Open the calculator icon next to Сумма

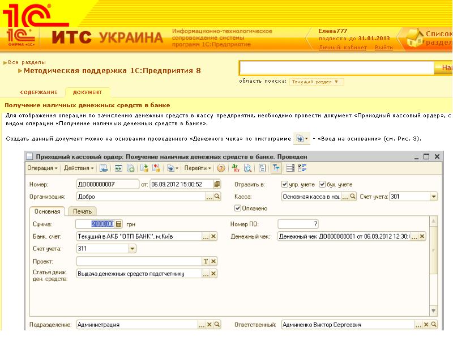pos(119,224)
